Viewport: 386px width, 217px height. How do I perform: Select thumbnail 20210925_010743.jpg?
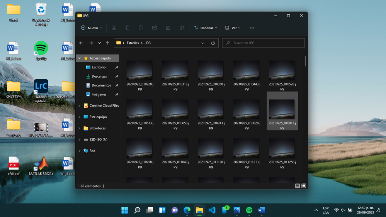coord(211,115)
